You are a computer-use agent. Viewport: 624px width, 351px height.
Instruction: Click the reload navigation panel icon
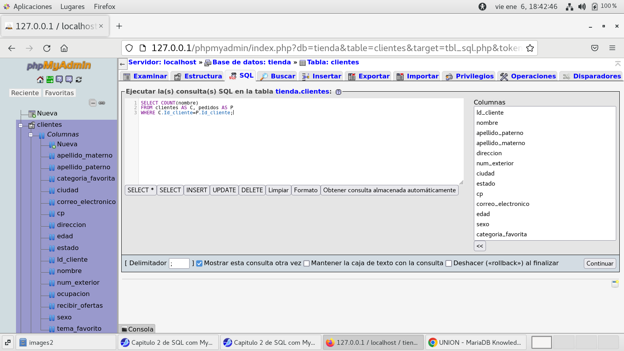pyautogui.click(x=79, y=80)
